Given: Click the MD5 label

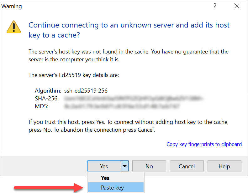Looking at the screenshot, I should click(x=42, y=106).
